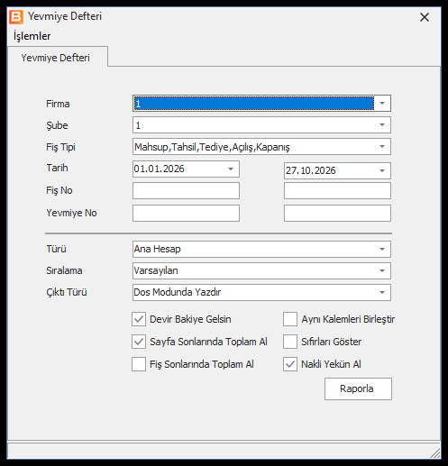
Task: Expand the Şube dropdown arrow
Action: pos(382,125)
